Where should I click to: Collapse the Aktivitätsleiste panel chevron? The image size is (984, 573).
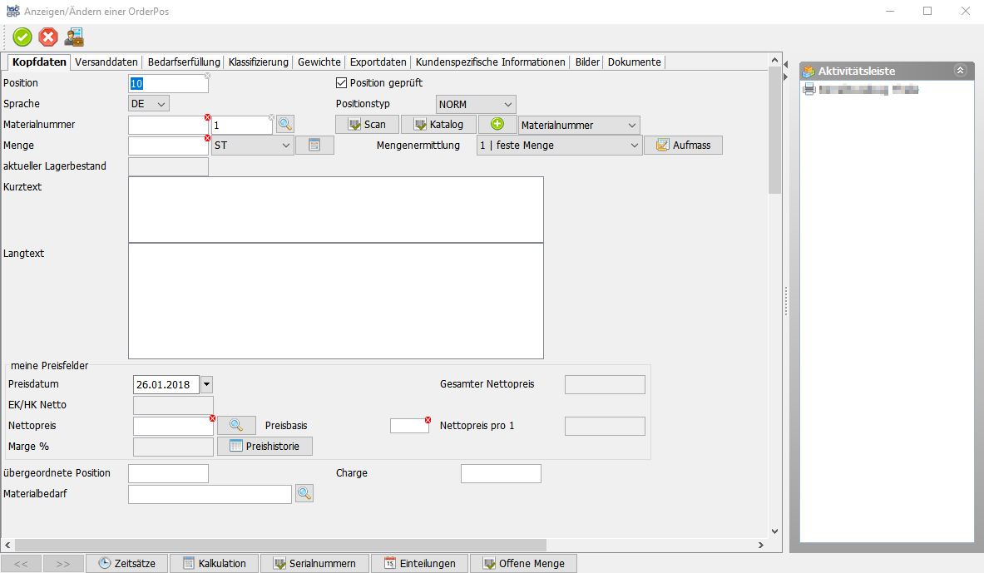pyautogui.click(x=960, y=71)
